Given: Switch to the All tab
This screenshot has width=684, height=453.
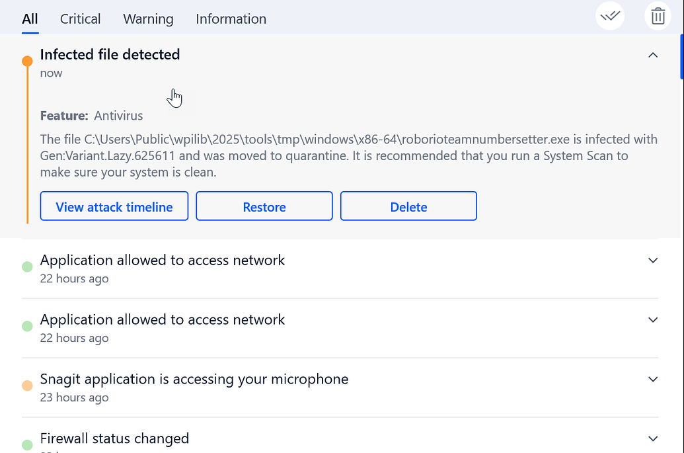Looking at the screenshot, I should [30, 19].
